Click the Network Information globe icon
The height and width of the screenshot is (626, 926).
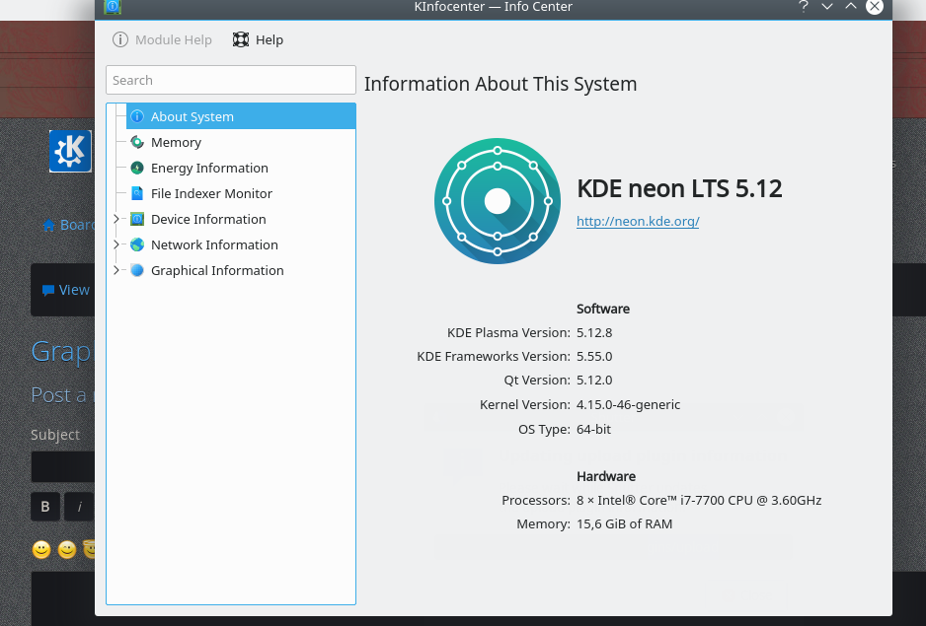pyautogui.click(x=137, y=244)
